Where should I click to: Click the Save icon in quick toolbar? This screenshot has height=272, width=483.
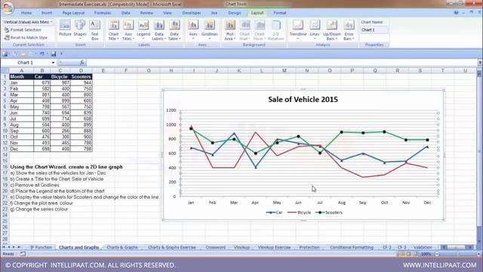point(54,54)
